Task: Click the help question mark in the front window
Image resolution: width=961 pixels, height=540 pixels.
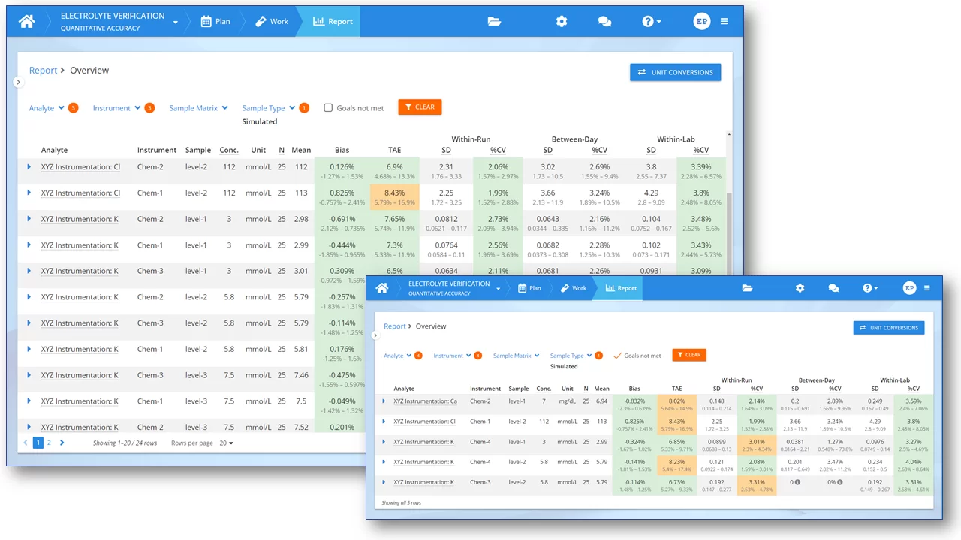Action: [x=867, y=288]
